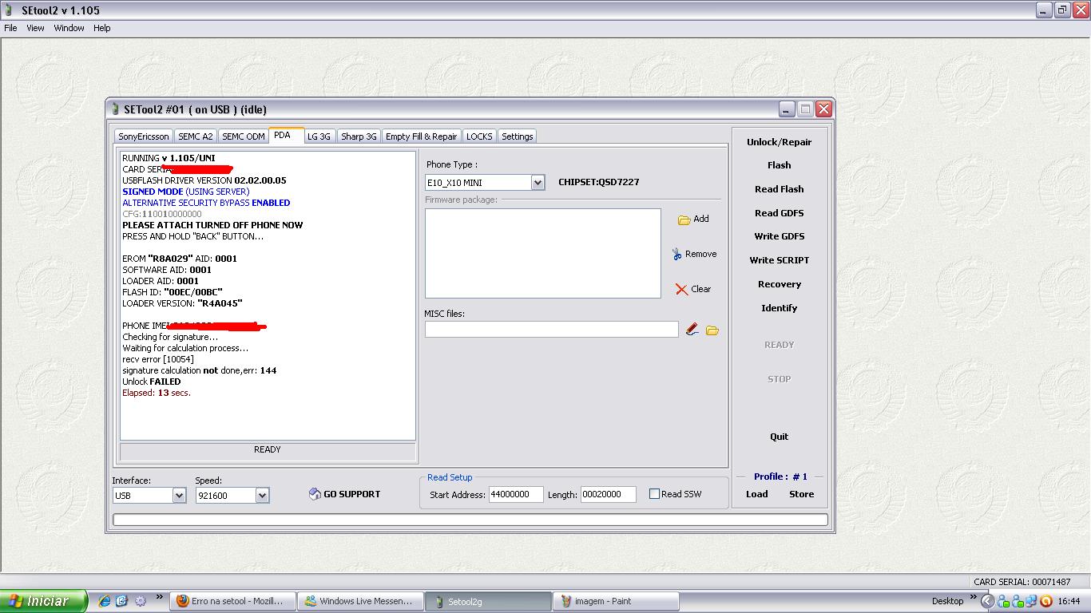
Task: Switch to the Sharp 3G tab
Action: click(359, 136)
